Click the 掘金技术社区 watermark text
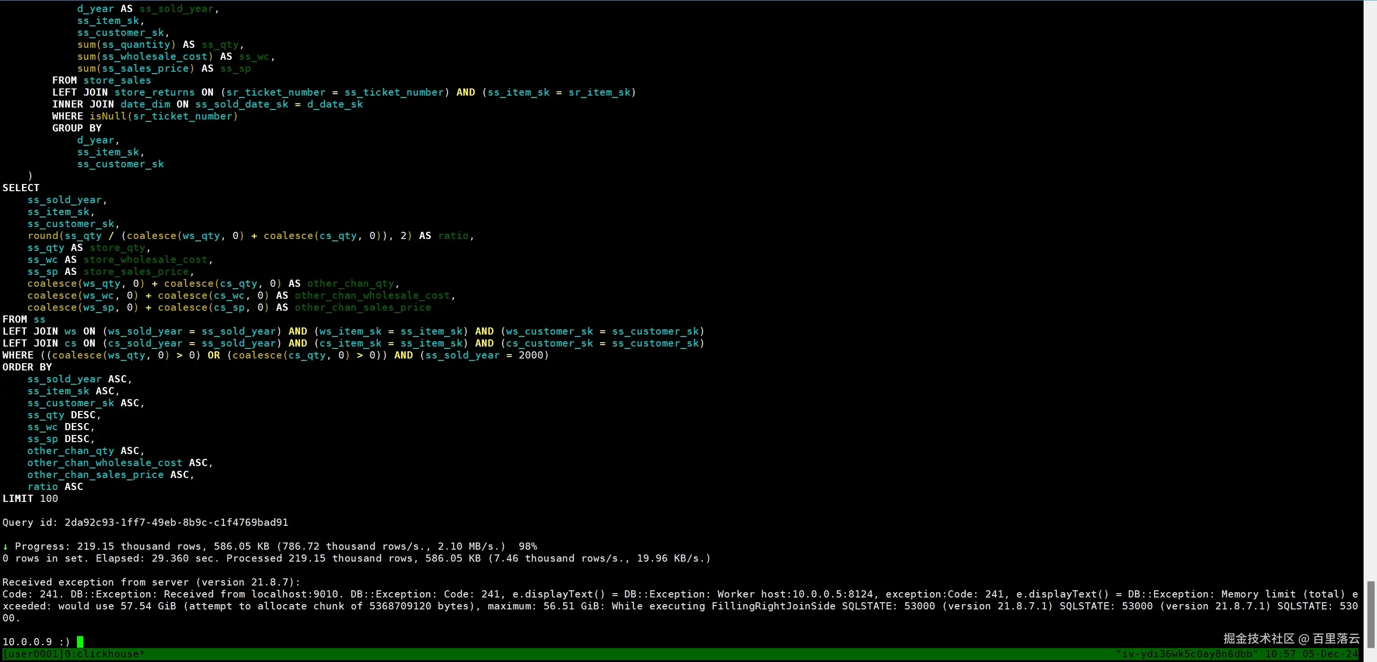 (x=1259, y=639)
